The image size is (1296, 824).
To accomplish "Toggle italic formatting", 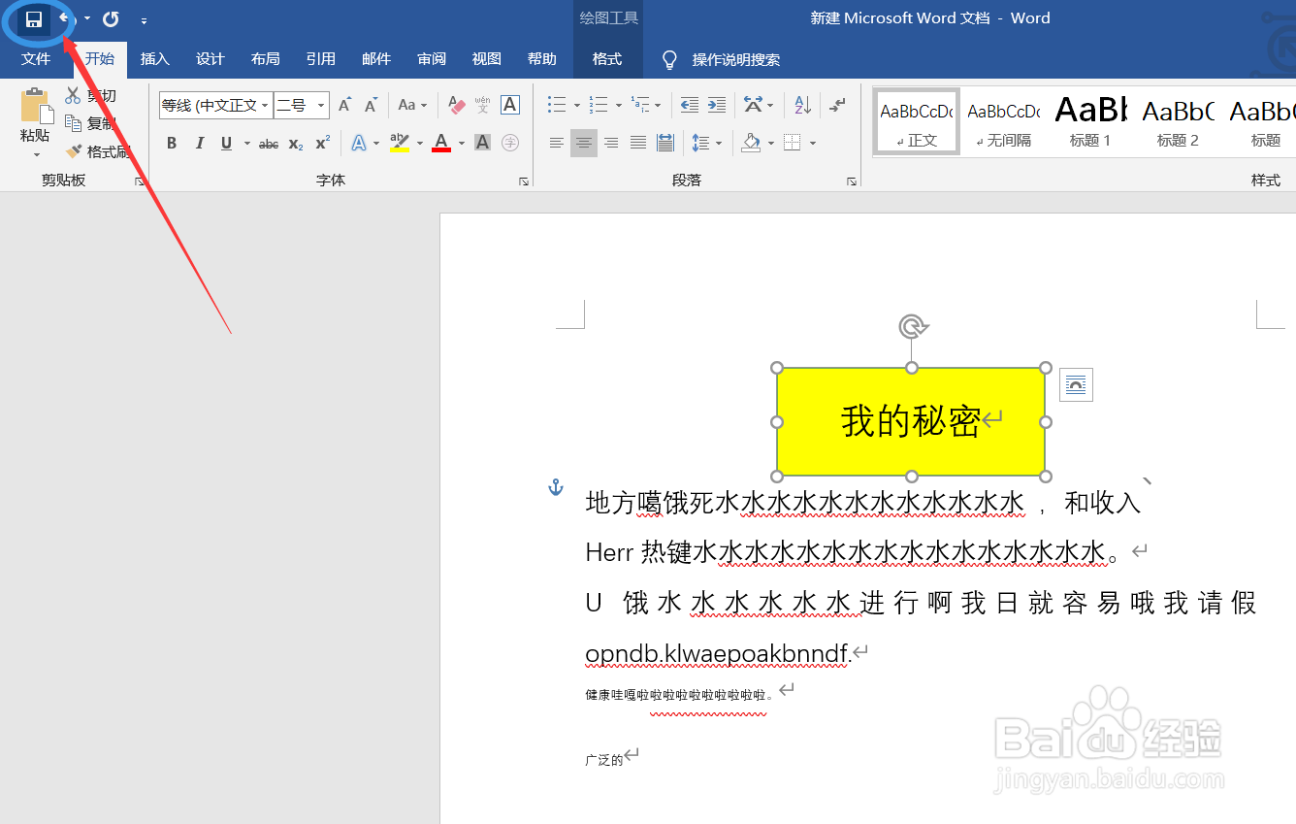I will 199,143.
